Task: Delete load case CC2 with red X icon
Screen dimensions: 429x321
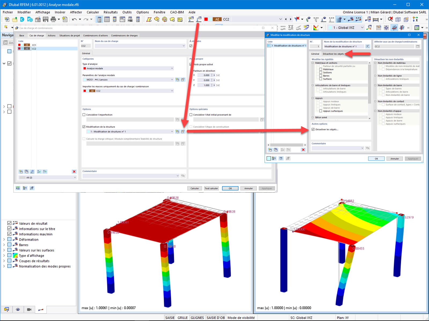Action: [x=74, y=171]
